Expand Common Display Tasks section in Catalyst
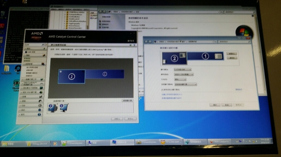Viewport: 281px width, 157px height. coord(32,79)
